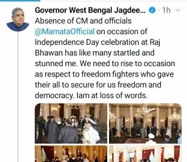Click the separator dot before the timestamp

tap(159, 11)
